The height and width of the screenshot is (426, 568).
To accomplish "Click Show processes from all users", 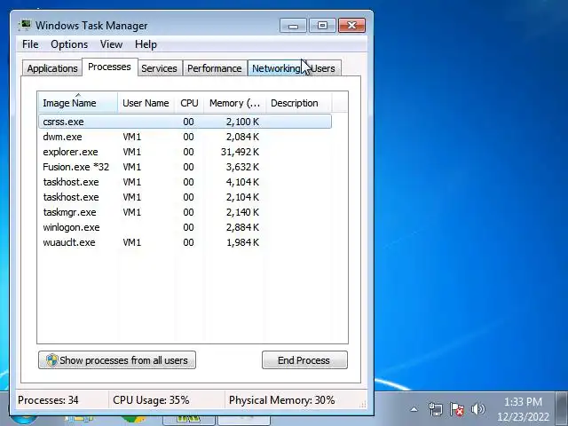I will tap(117, 360).
